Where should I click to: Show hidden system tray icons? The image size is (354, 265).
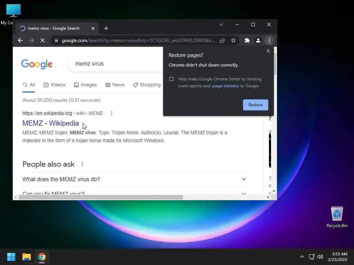click(x=302, y=257)
